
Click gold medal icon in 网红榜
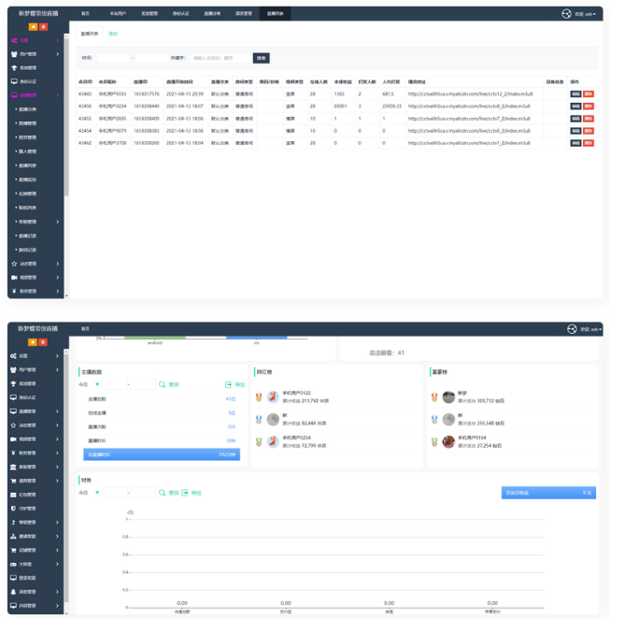tap(259, 397)
